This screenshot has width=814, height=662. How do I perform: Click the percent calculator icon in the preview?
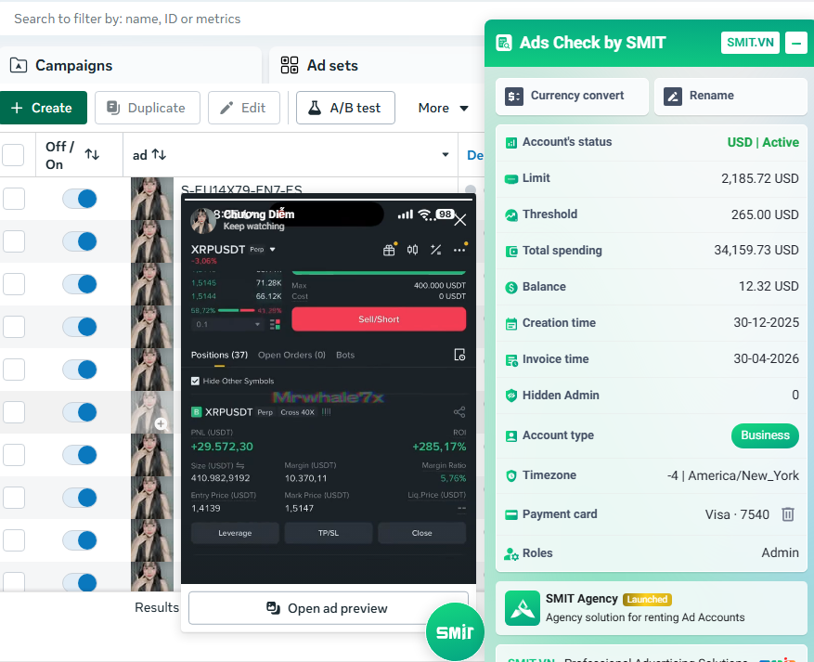pos(435,250)
